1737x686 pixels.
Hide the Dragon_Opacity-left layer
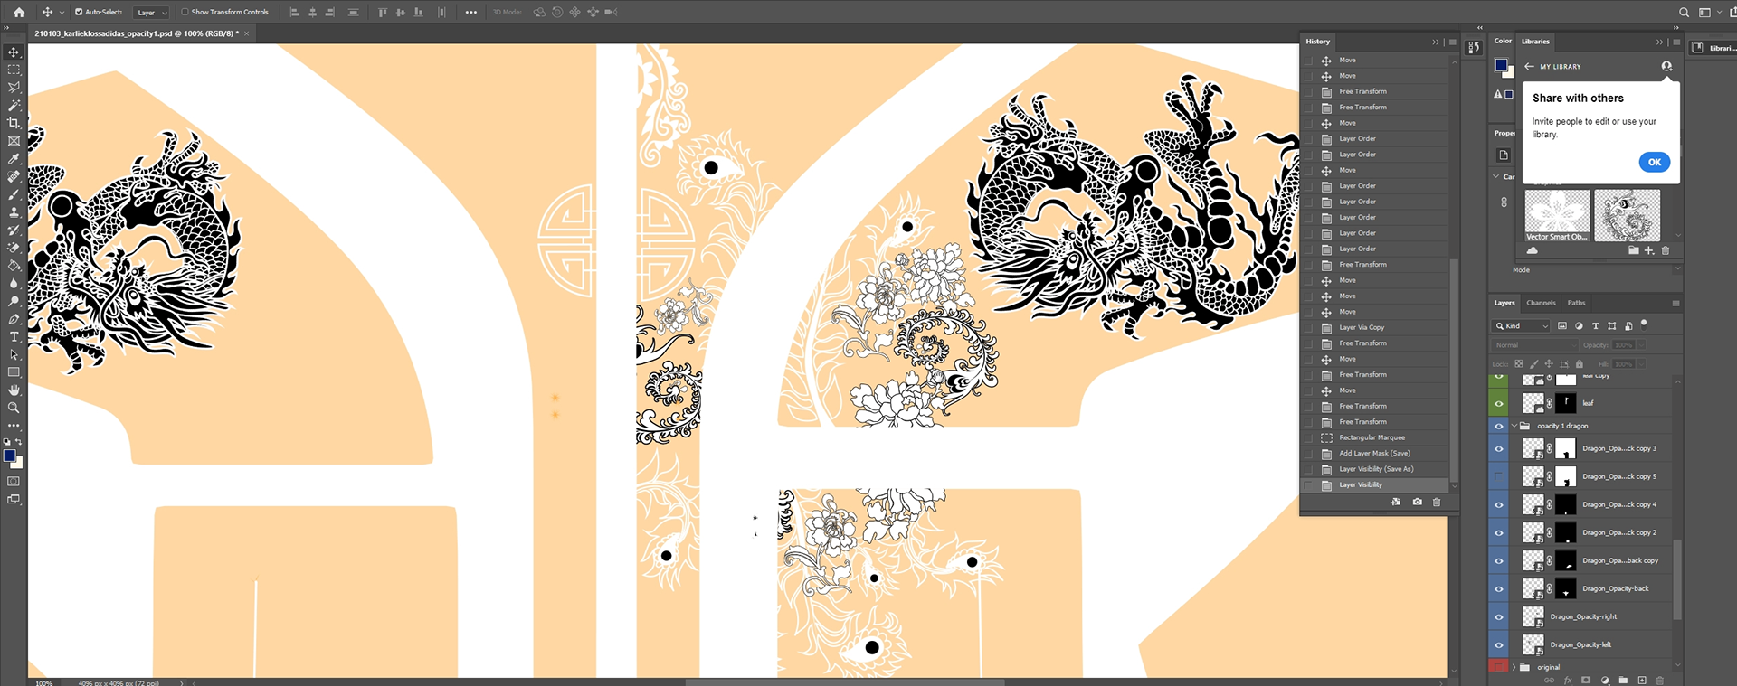(1499, 644)
